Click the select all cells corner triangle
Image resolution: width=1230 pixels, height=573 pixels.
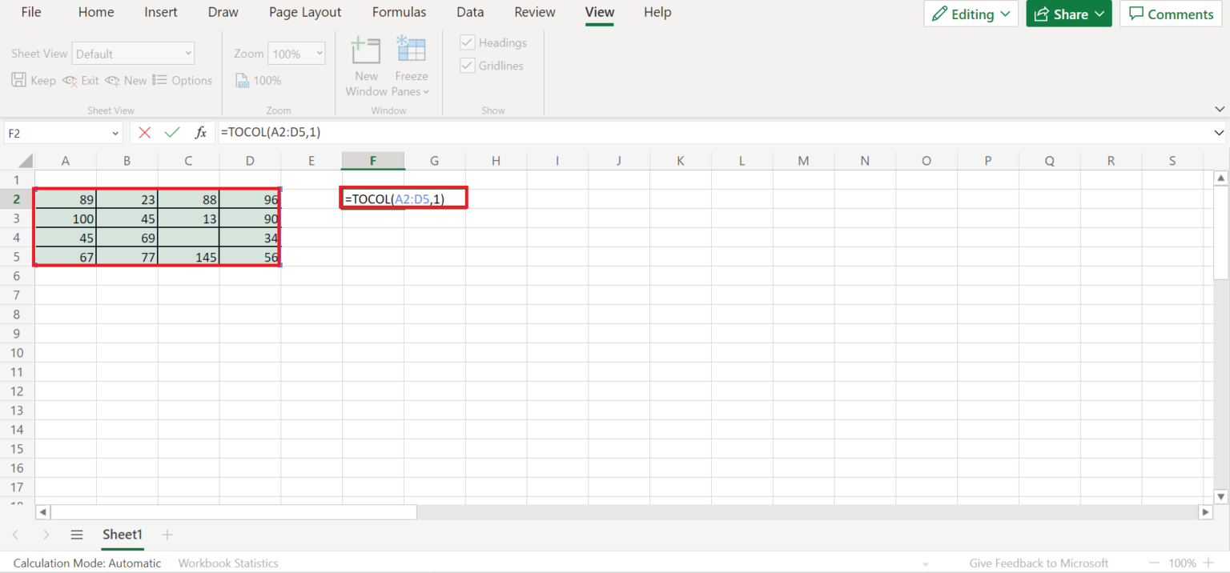tap(26, 161)
